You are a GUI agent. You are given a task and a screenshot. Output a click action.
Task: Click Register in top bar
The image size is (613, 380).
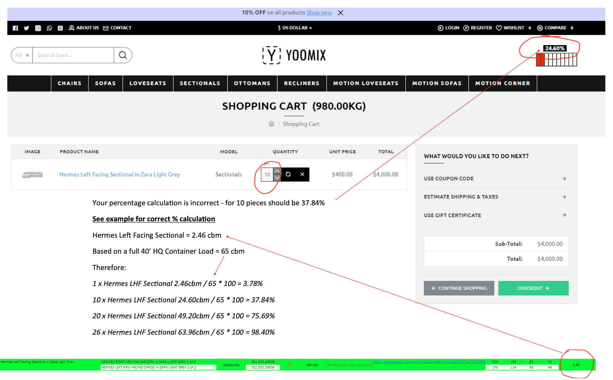coord(478,28)
